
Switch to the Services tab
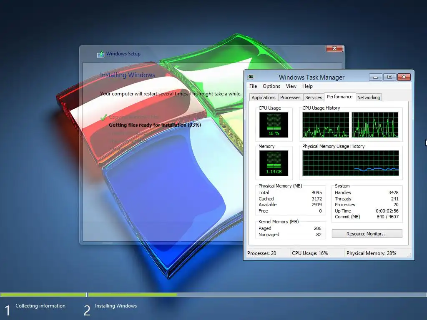pyautogui.click(x=314, y=97)
